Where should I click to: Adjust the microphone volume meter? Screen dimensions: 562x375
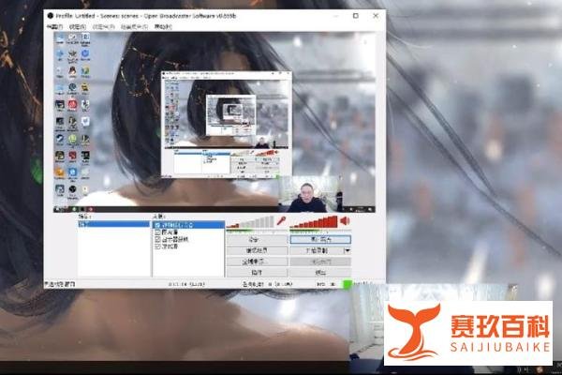pyautogui.click(x=250, y=222)
